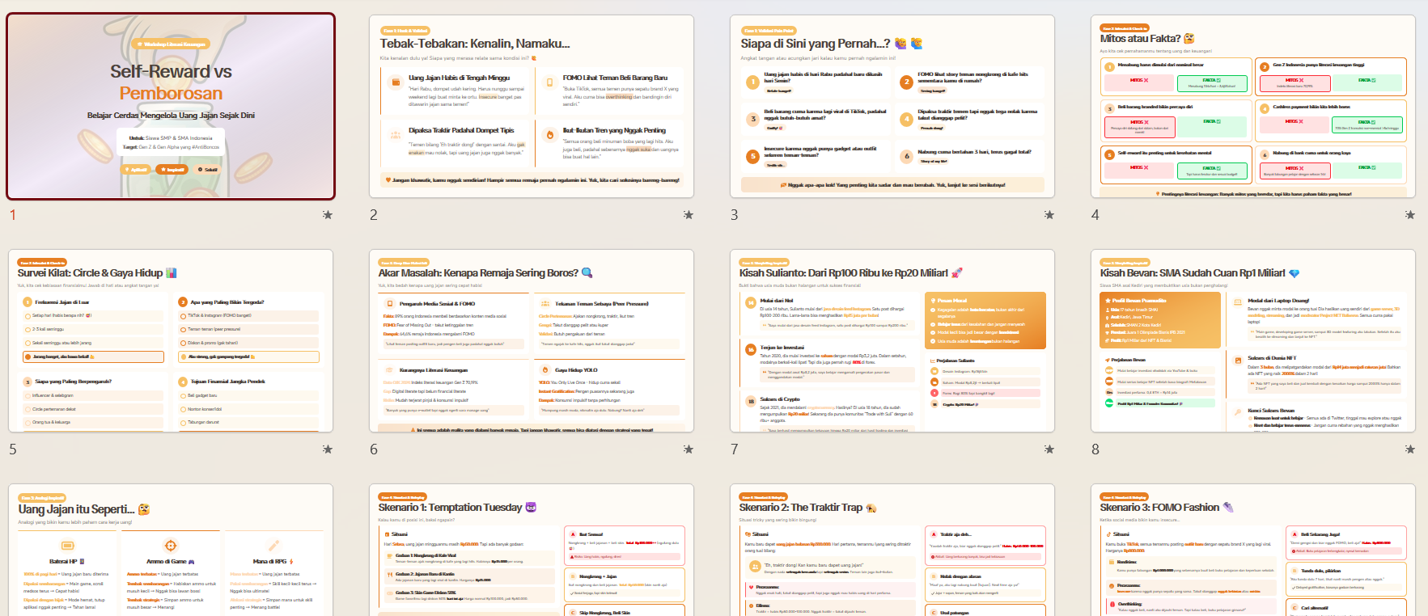
Task: Select the 'Akar Masalah' slide thumbnail
Action: coord(532,340)
